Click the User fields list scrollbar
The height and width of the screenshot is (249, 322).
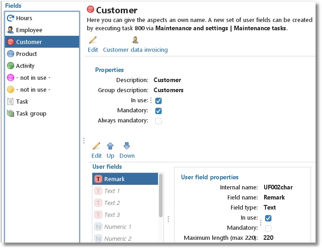161,195
